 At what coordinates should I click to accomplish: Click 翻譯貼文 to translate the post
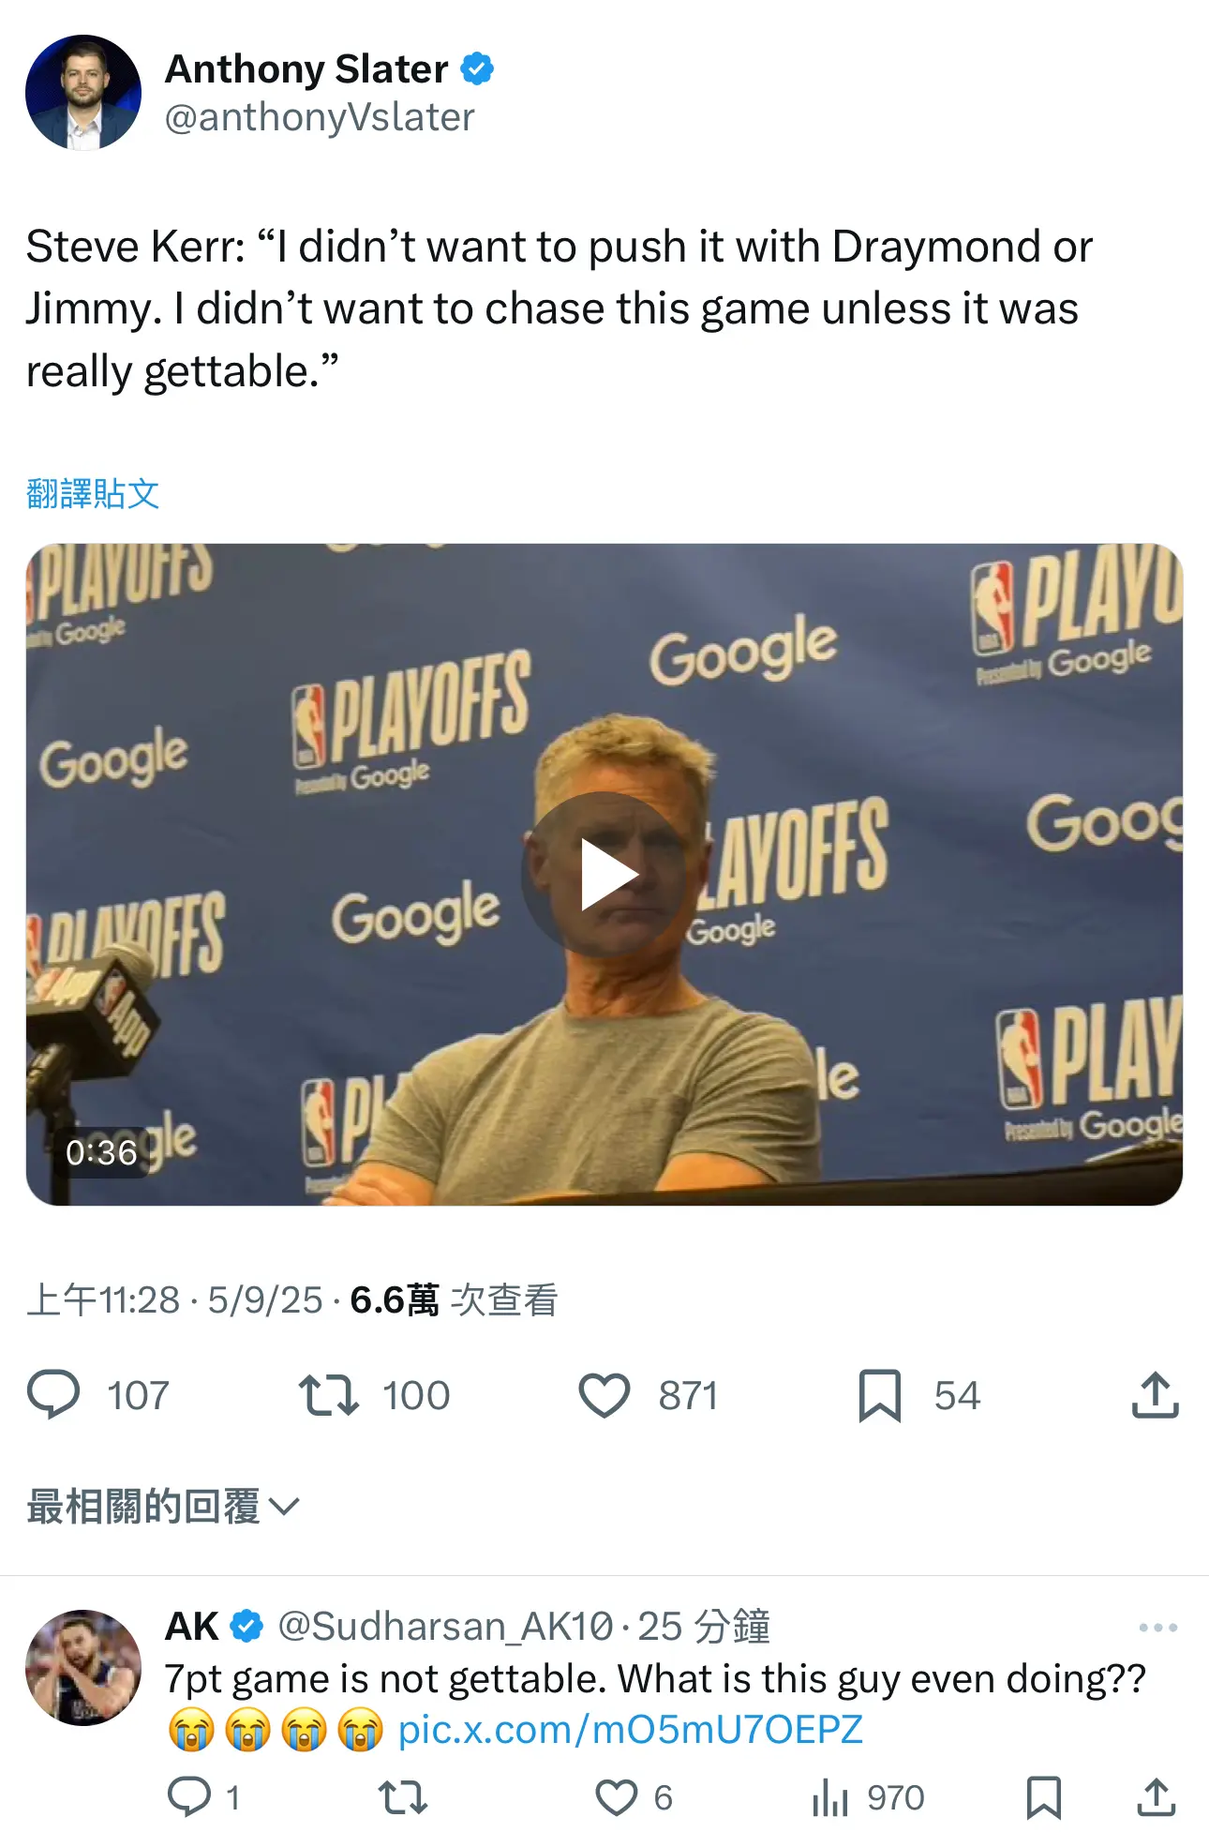click(x=93, y=493)
